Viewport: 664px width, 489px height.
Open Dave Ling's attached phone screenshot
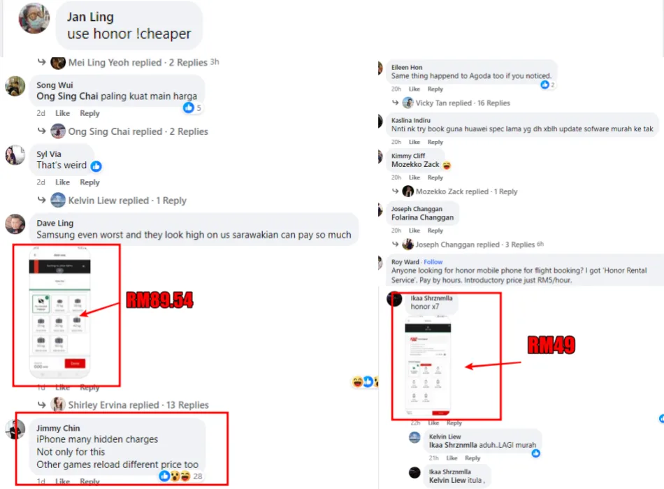[x=59, y=313]
